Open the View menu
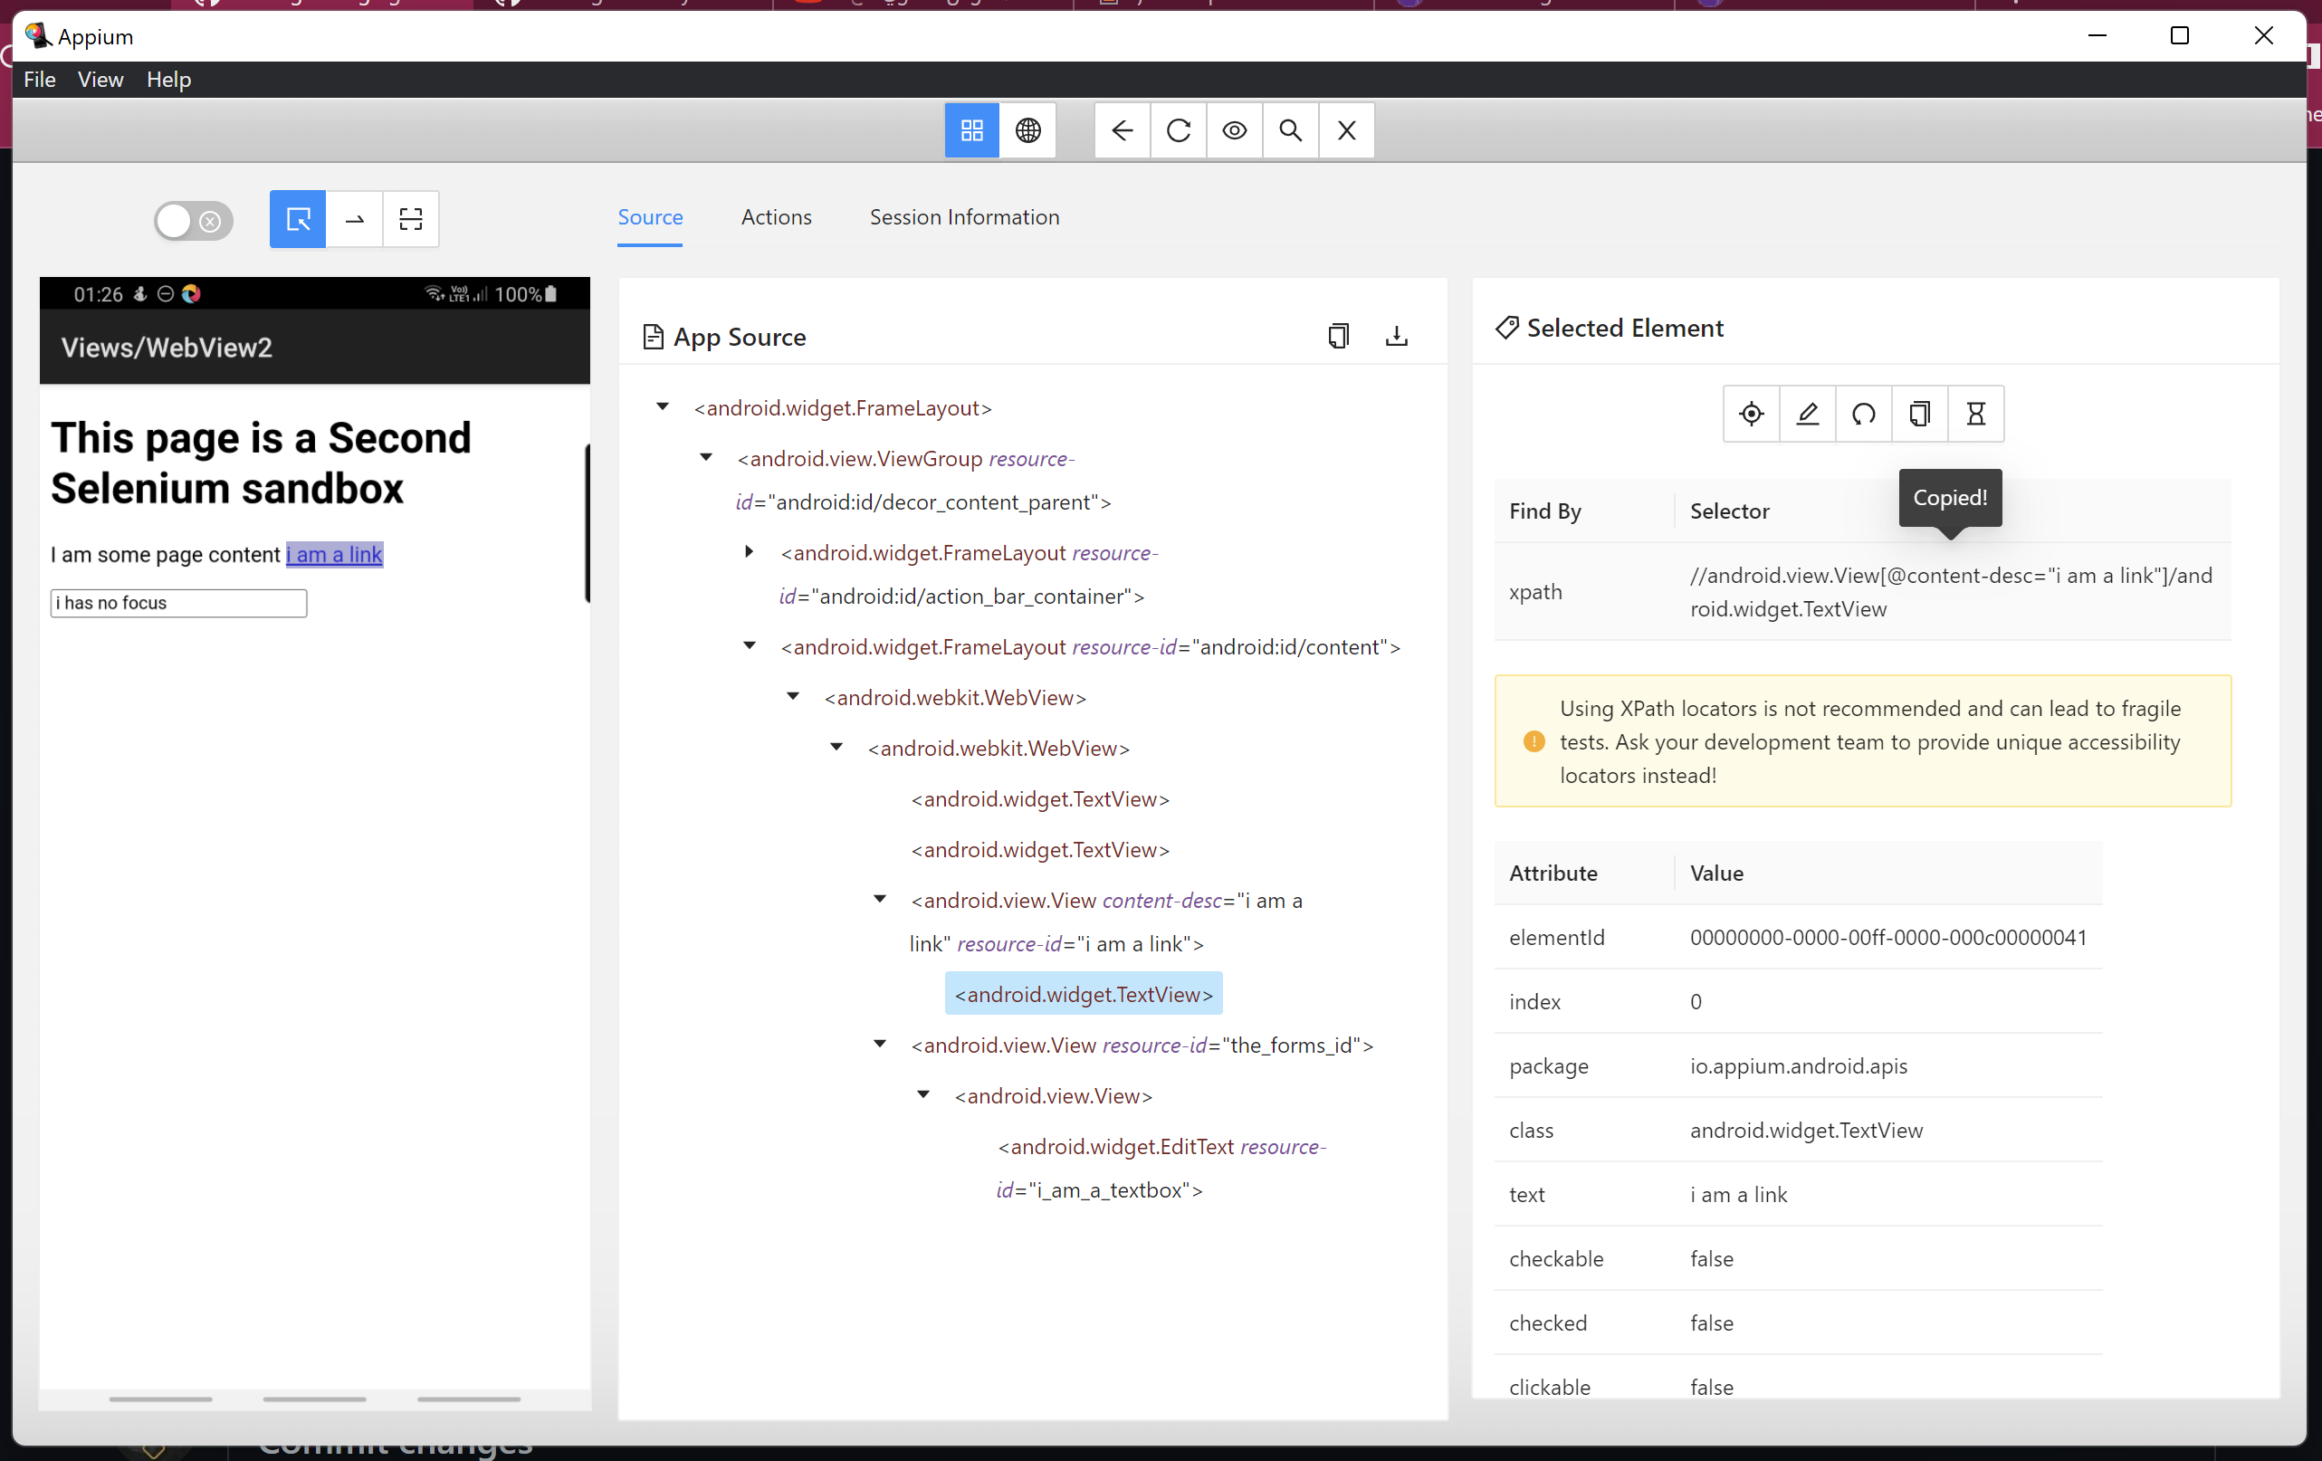The width and height of the screenshot is (2322, 1461). point(100,79)
